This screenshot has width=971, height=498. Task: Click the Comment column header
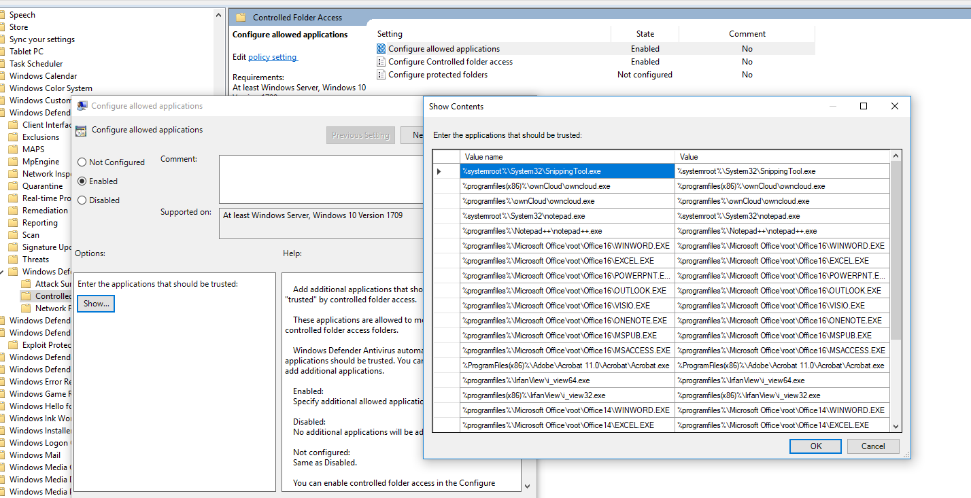747,34
